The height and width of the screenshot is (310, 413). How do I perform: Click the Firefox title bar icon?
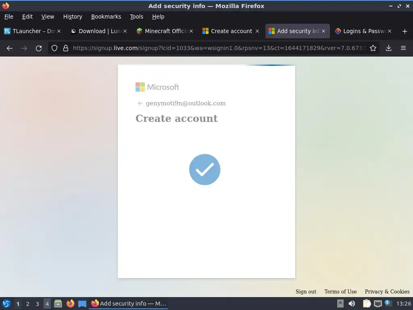[6, 6]
